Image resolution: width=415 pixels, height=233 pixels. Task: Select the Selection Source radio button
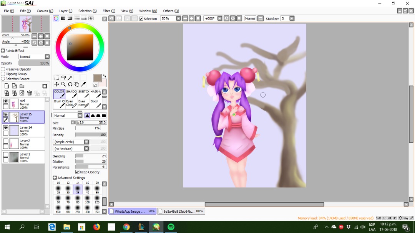3,79
